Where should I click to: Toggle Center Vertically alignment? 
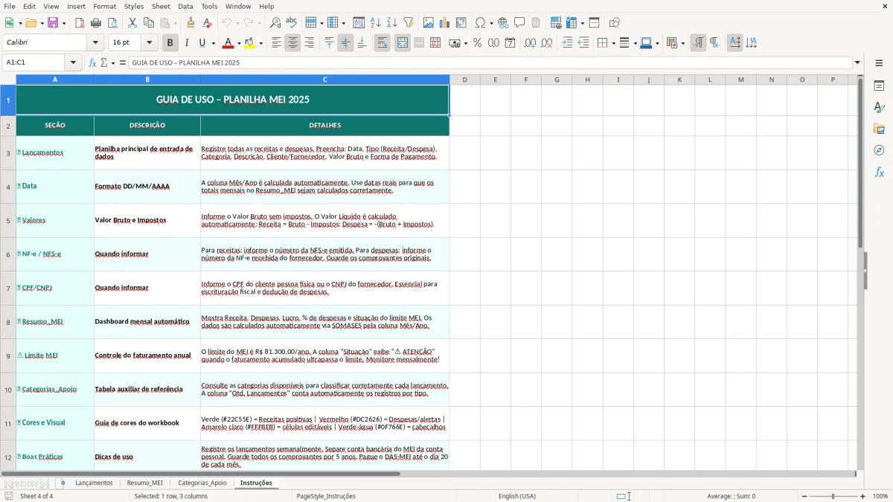point(345,43)
